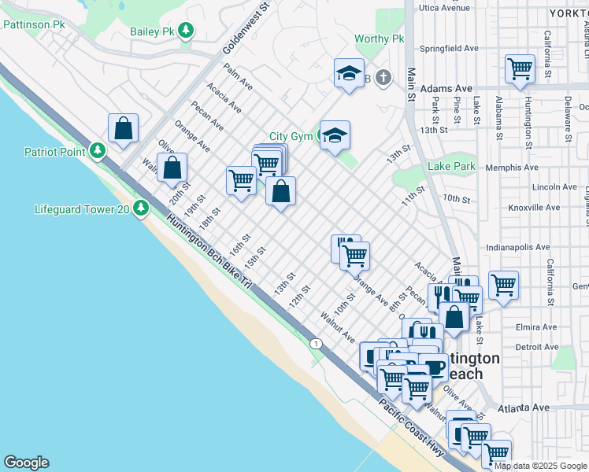Screen dimensions: 589x472
Task: Select the 8th St label
Action: (398, 302)
